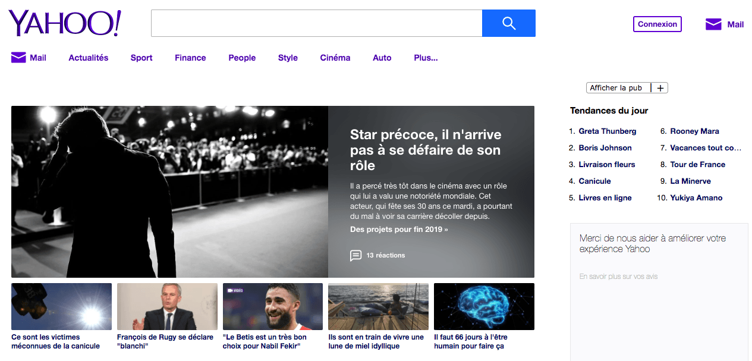Click the envelope icon in navigation bar
The height and width of the screenshot is (361, 752).
tap(19, 58)
